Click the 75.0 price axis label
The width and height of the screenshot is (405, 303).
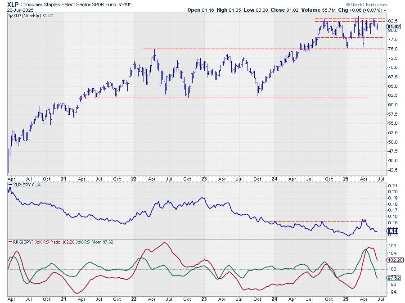pyautogui.click(x=392, y=49)
